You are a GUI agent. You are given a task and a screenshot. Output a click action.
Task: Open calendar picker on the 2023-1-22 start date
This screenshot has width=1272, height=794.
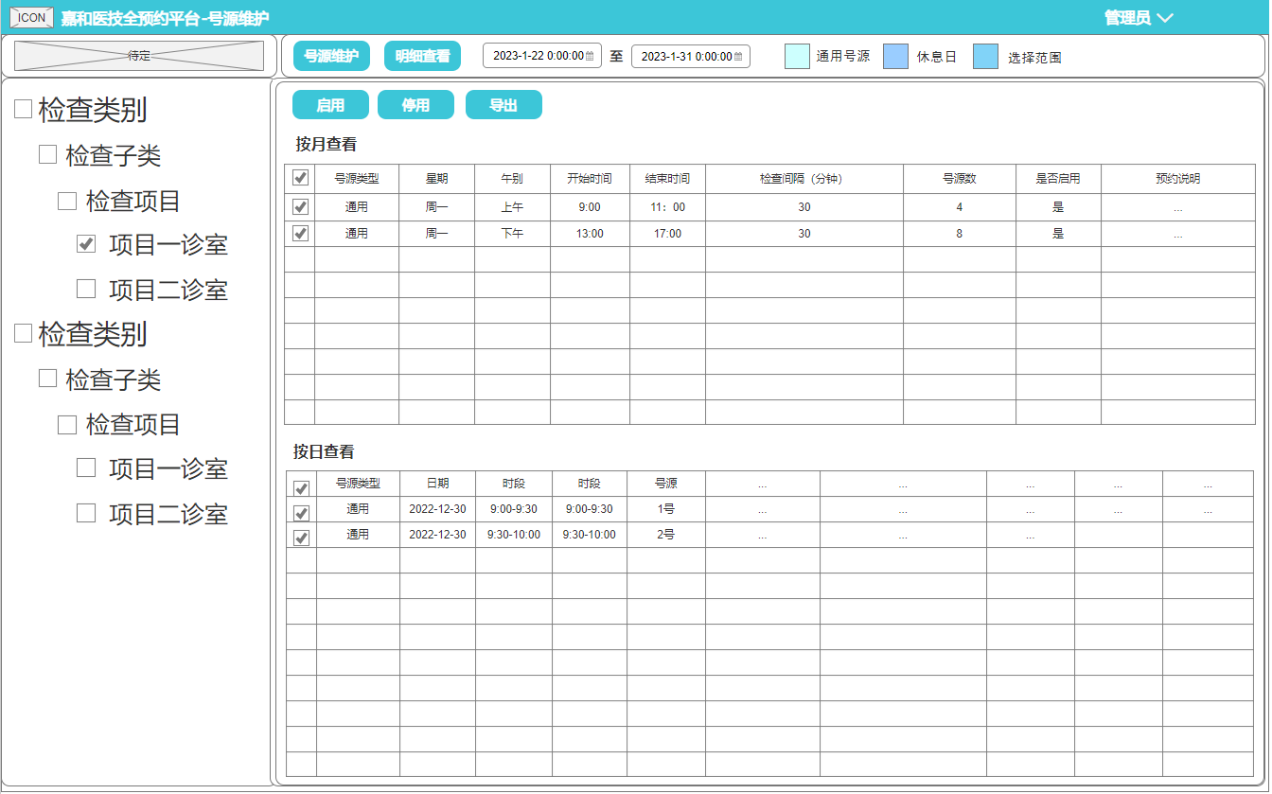(590, 56)
